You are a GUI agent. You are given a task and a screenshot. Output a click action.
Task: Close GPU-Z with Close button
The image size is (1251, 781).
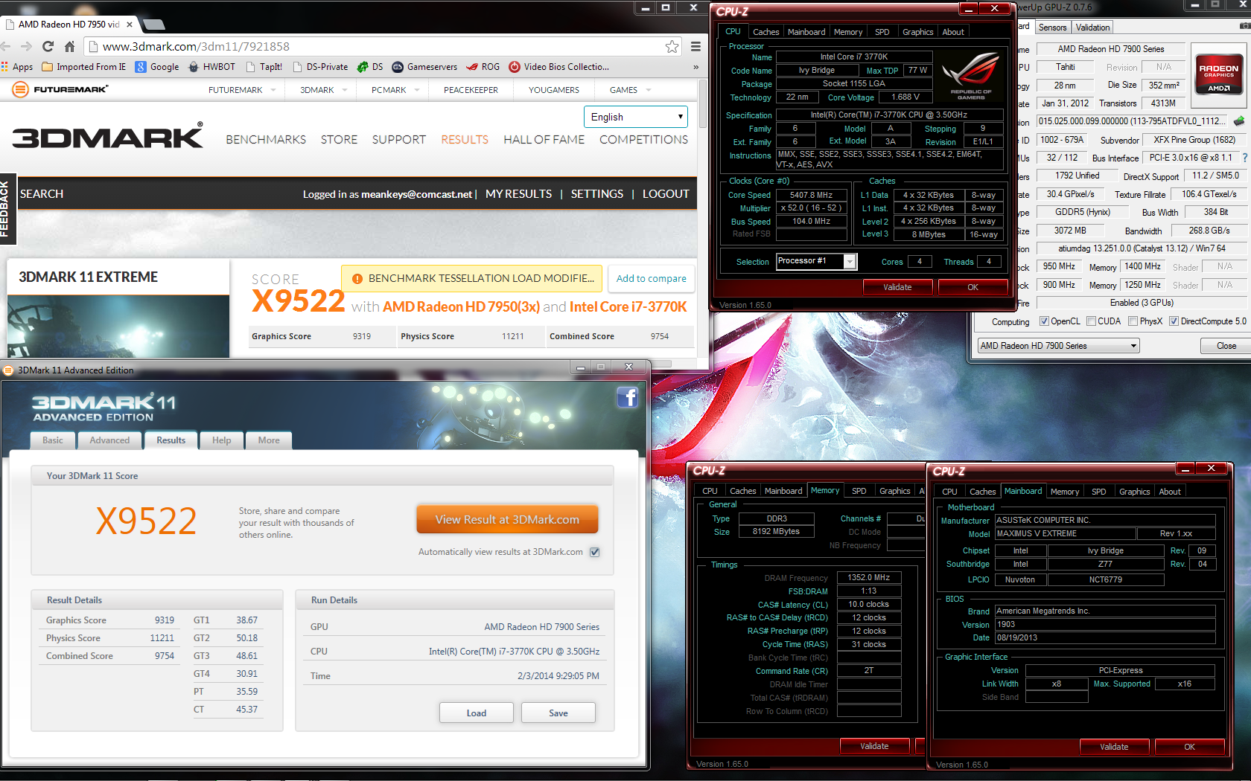point(1226,346)
